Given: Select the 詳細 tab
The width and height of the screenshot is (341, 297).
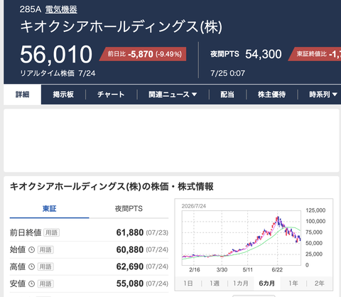Looking at the screenshot, I should click(x=22, y=94).
